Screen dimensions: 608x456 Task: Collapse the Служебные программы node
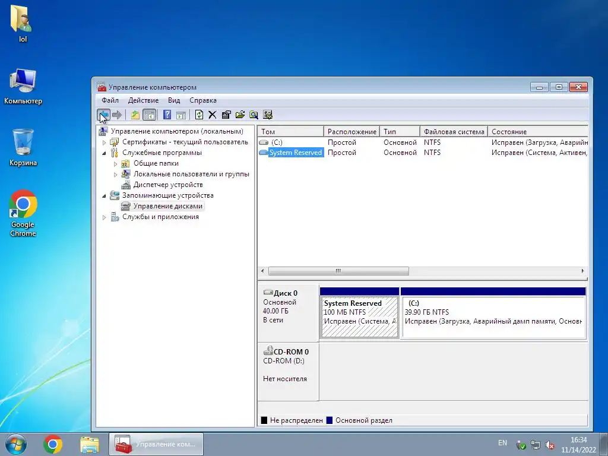(x=104, y=153)
